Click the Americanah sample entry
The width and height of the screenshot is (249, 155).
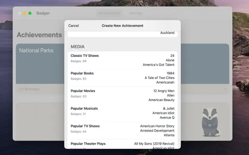[x=165, y=82]
